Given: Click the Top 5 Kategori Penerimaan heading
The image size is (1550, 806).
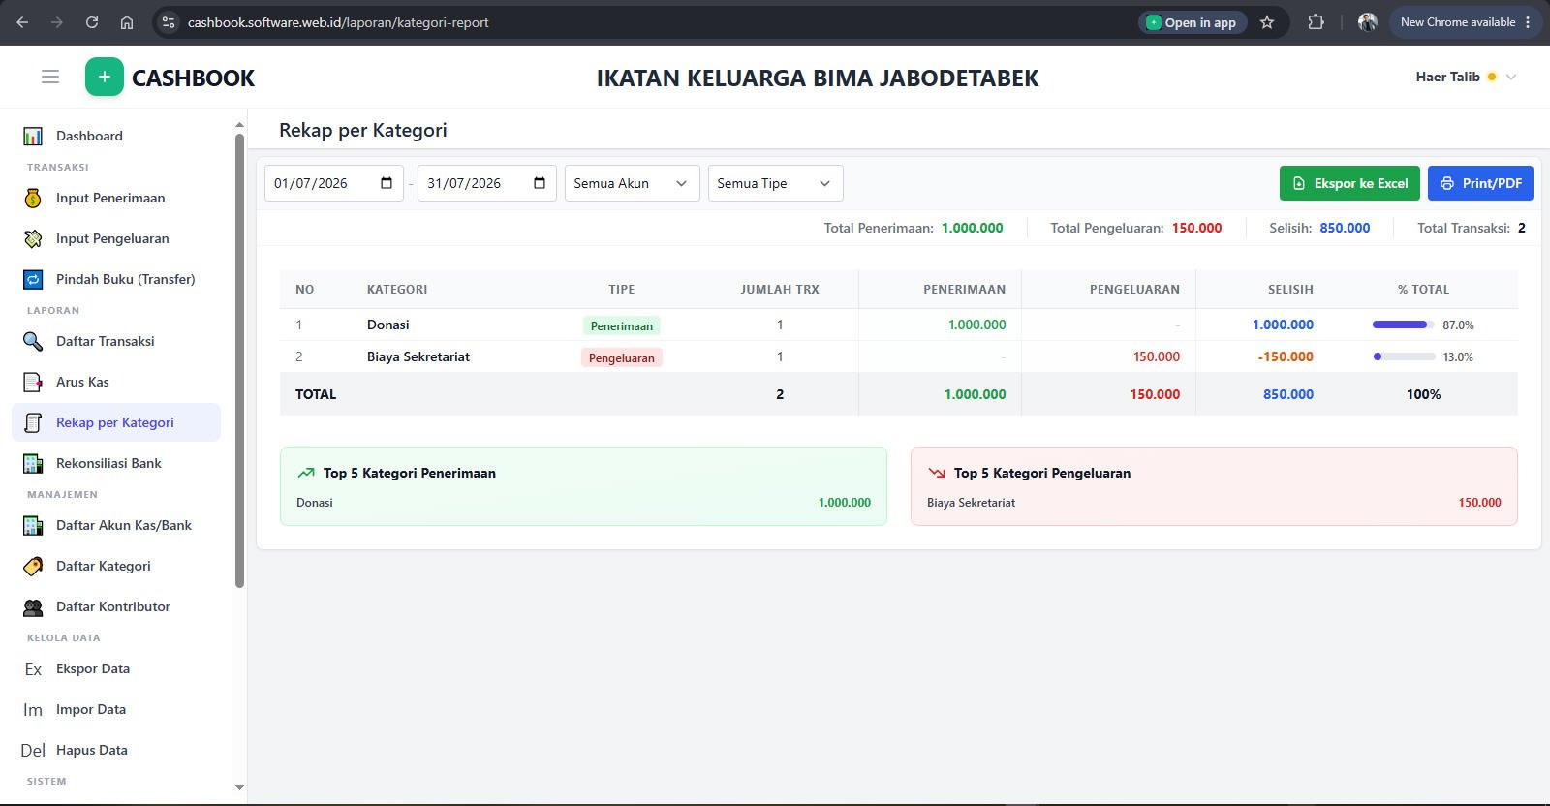Looking at the screenshot, I should tap(410, 474).
